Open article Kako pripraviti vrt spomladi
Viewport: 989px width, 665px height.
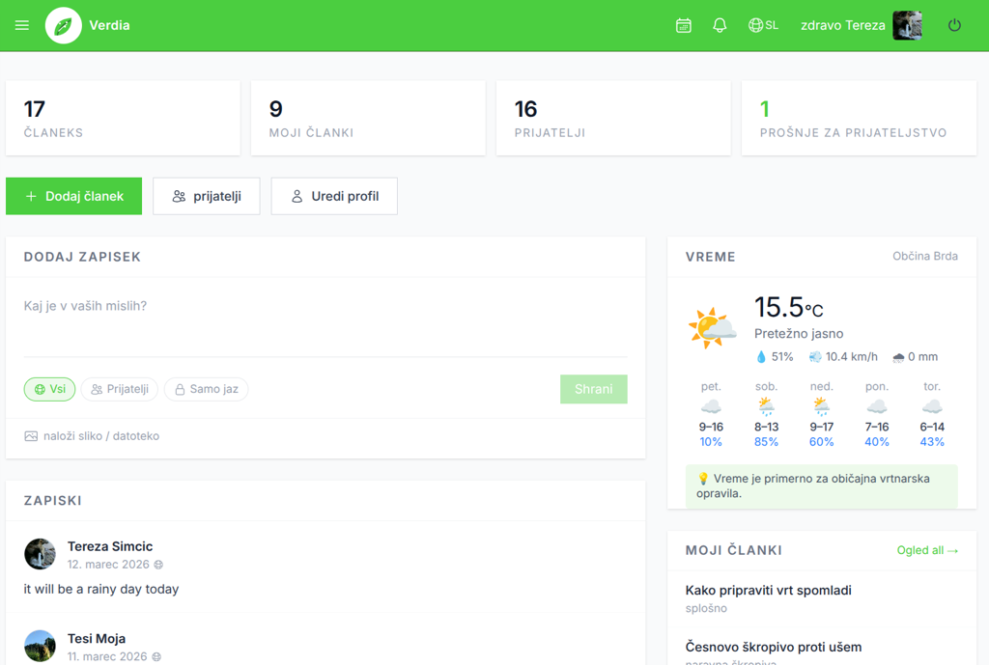(768, 590)
